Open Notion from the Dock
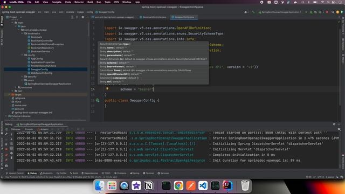Viewport: 345px width, 194px height. [x=149, y=185]
